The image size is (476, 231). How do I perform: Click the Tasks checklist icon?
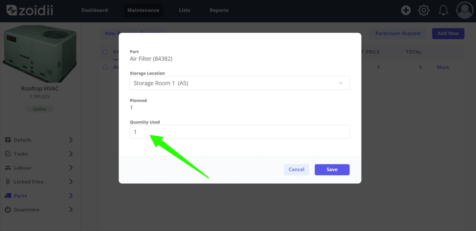(x=8, y=154)
